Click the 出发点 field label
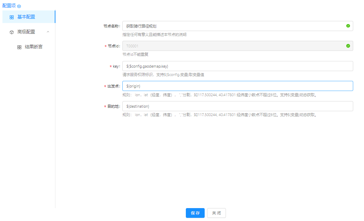Screen dimensions: 364x221 click(113, 86)
